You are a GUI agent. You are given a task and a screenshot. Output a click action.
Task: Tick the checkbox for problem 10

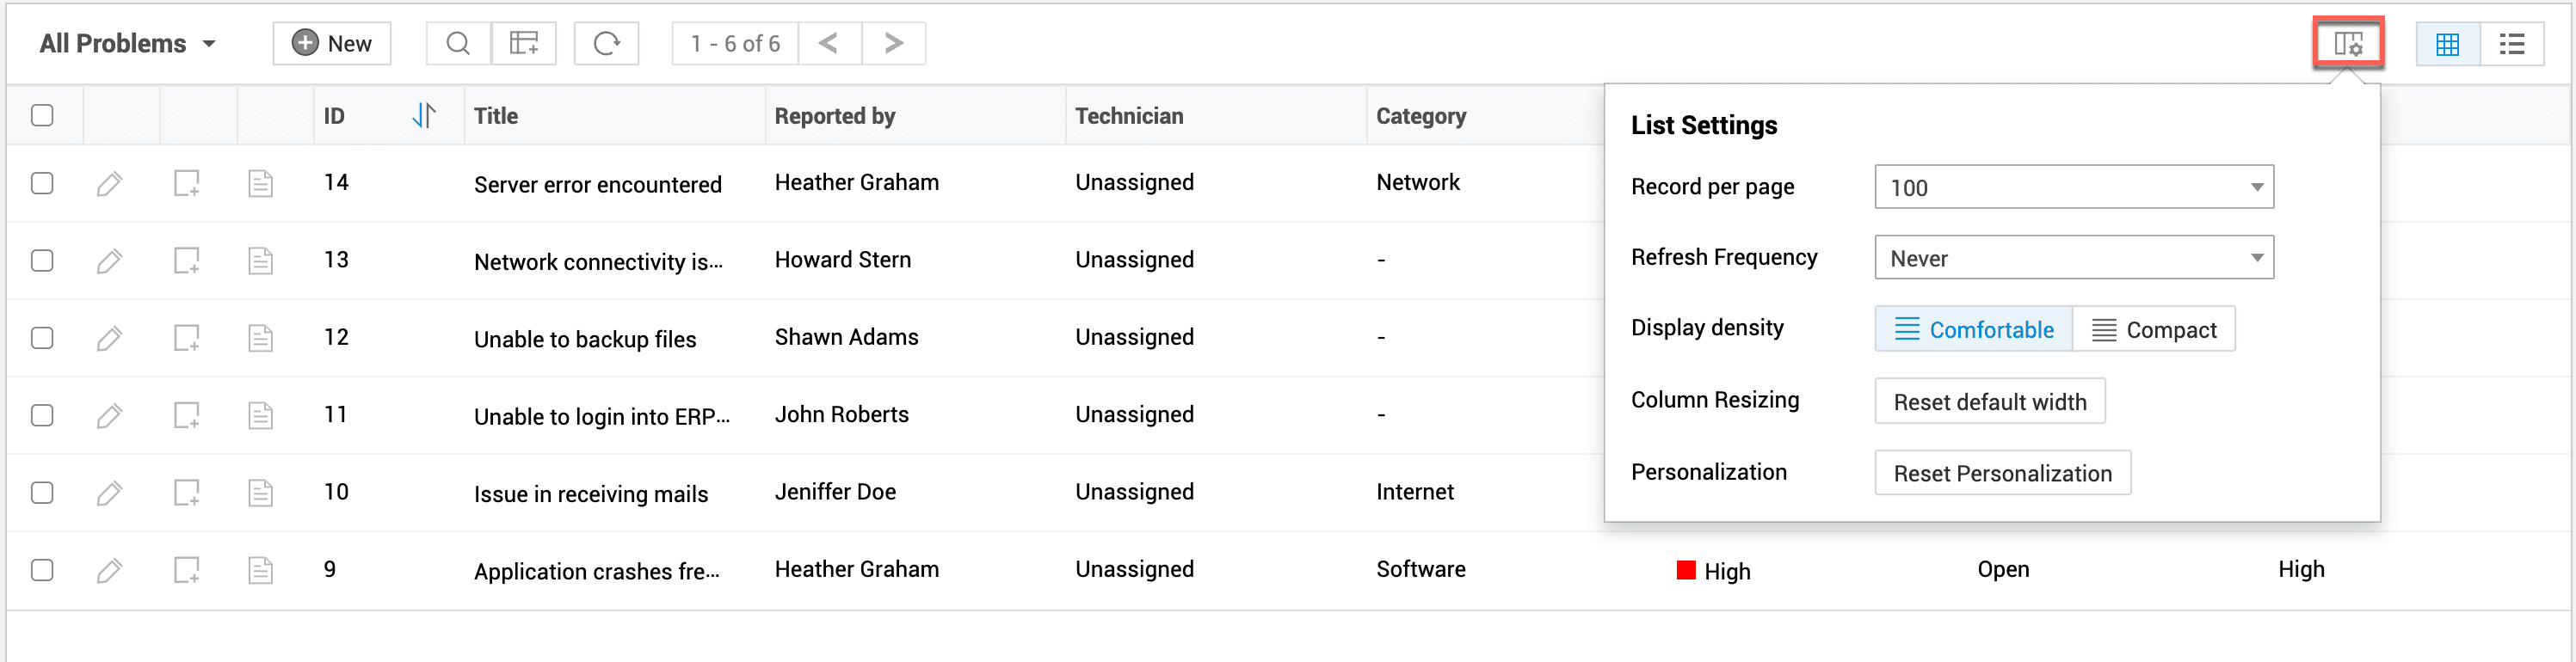click(42, 493)
